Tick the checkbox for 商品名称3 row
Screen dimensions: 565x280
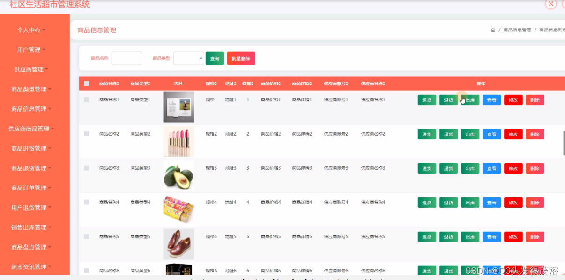(x=86, y=168)
